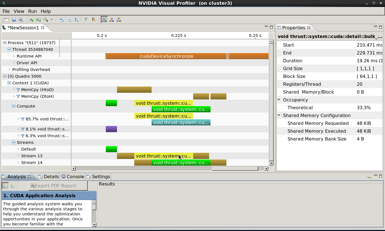Click timeline scroll left arrow
The width and height of the screenshot is (385, 231).
point(74,168)
